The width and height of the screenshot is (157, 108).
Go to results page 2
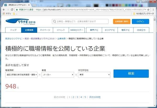click(x=73, y=97)
